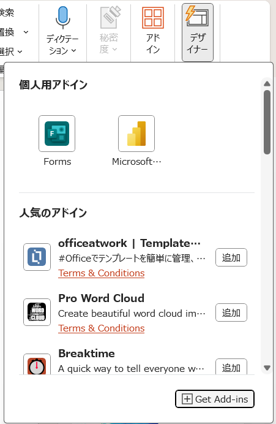
Task: Click the officeatwork template add-in icon
Action: pos(37,257)
